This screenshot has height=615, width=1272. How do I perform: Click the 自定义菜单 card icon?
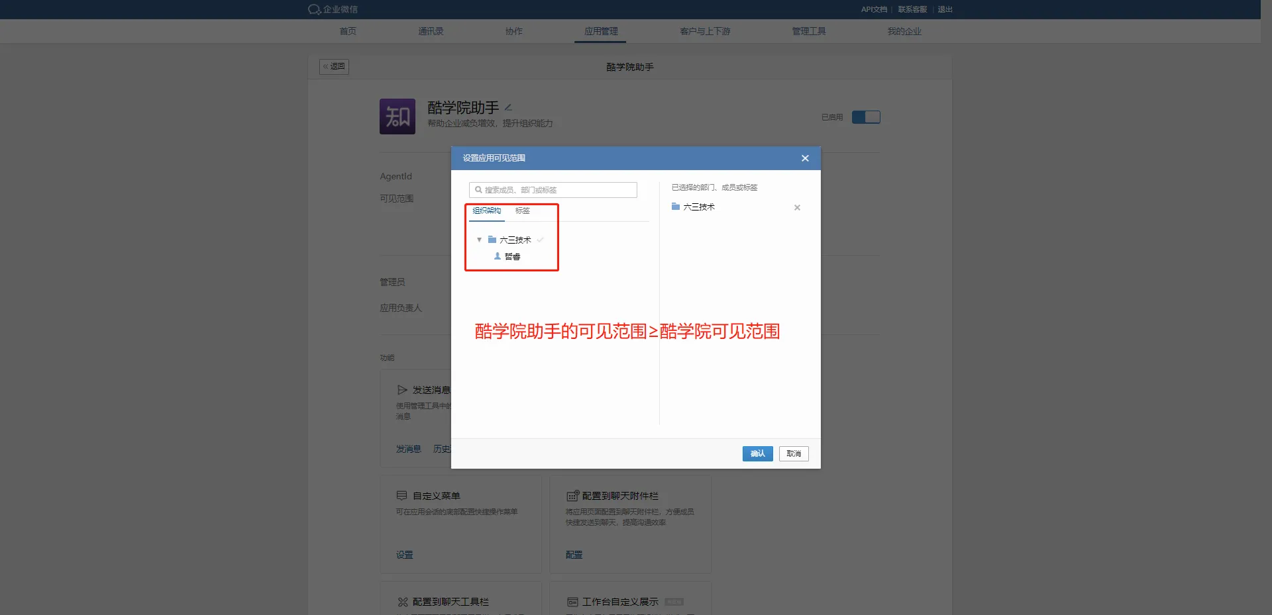tap(401, 495)
